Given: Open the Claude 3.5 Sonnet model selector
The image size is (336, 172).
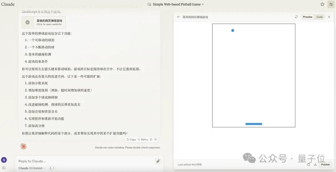Looking at the screenshot, I should click(32, 168).
